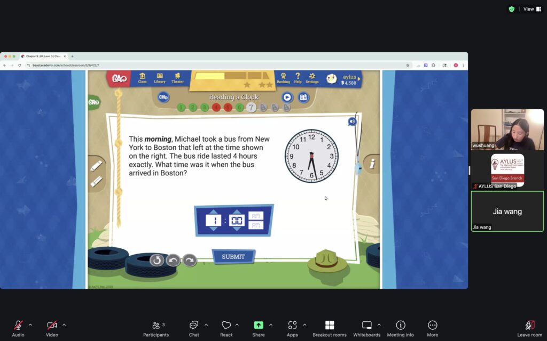The width and height of the screenshot is (547, 341).
Task: Open the video options chevron
Action: (x=64, y=324)
